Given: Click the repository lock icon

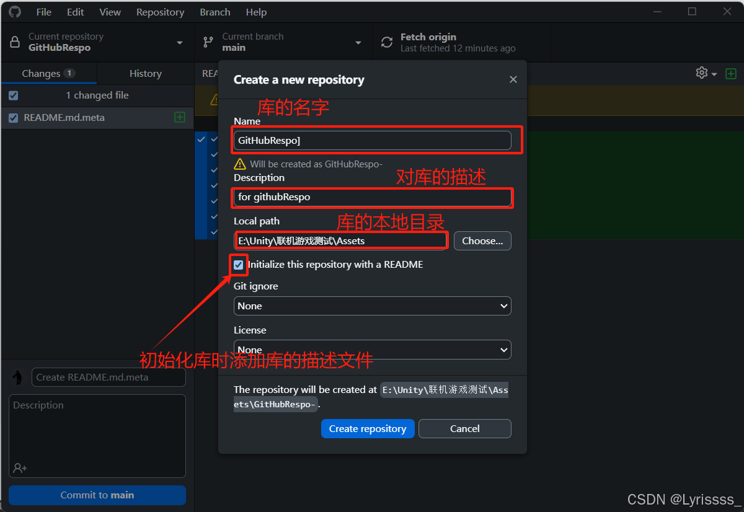Looking at the screenshot, I should pyautogui.click(x=15, y=42).
